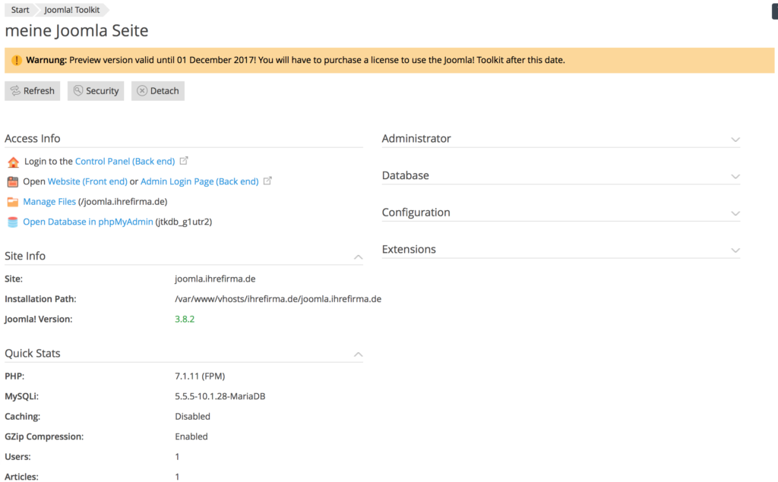Click the website window icon beside Open Website
Image resolution: width=778 pixels, height=482 pixels.
tap(12, 182)
